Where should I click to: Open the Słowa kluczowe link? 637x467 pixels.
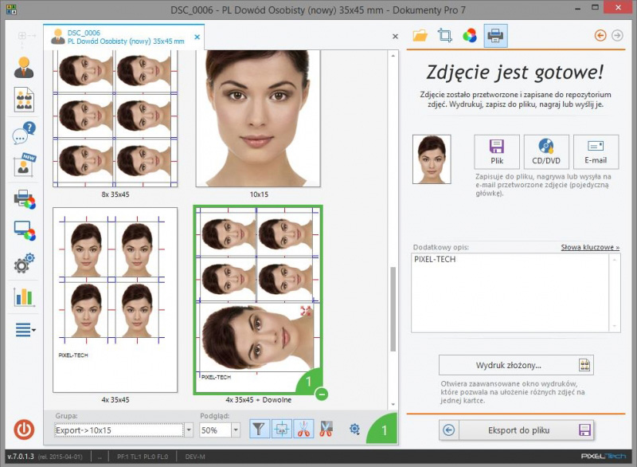coord(589,248)
